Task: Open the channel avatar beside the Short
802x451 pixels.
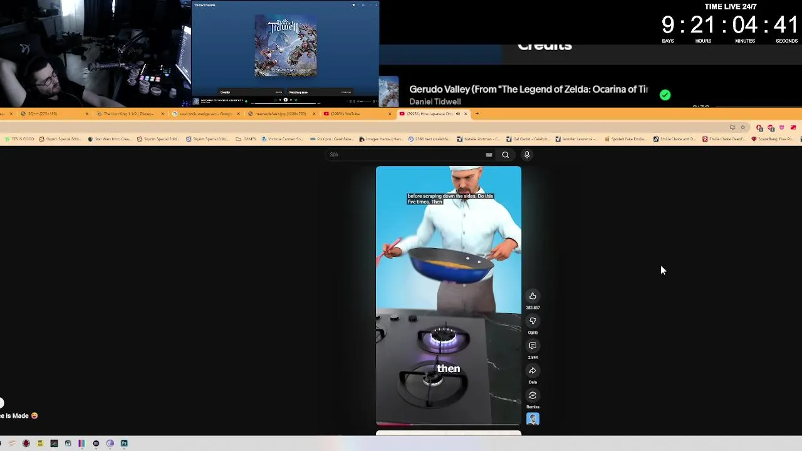Action: point(533,419)
